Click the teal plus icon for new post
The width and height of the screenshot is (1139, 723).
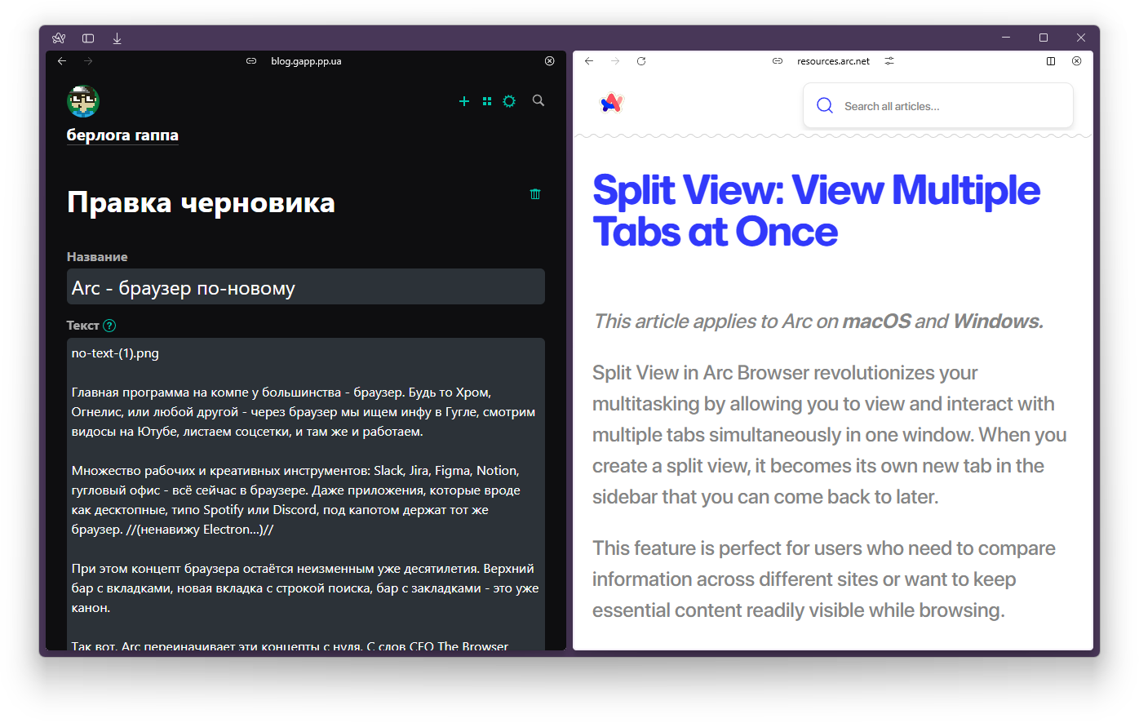[464, 101]
